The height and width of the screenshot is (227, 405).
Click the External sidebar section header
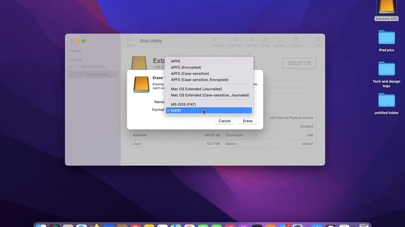pyautogui.click(x=76, y=60)
